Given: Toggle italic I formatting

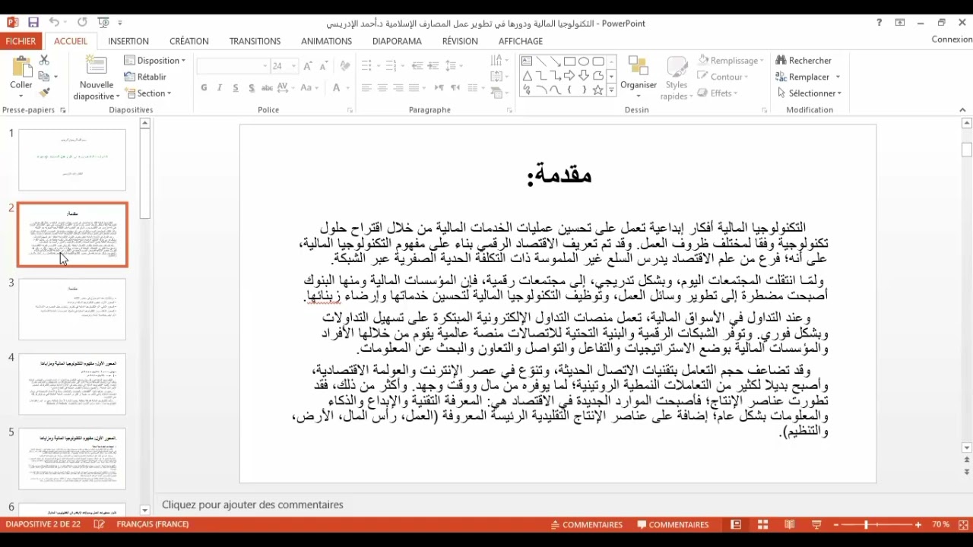Looking at the screenshot, I should [x=220, y=88].
